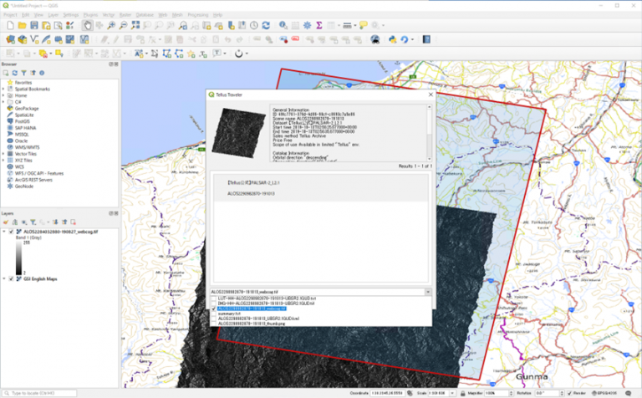Filter the Browser panel with funnel icon
Viewport: 642px width, 398px height.
[x=23, y=73]
